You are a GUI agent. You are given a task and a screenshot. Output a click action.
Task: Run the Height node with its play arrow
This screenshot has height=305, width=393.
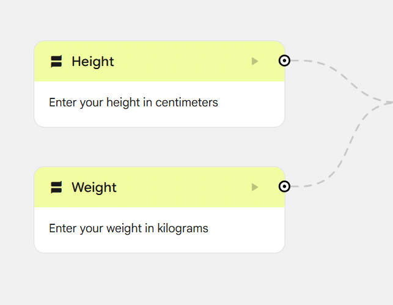click(x=255, y=61)
